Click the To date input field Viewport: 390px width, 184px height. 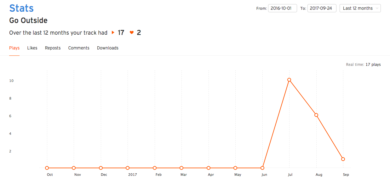[322, 8]
